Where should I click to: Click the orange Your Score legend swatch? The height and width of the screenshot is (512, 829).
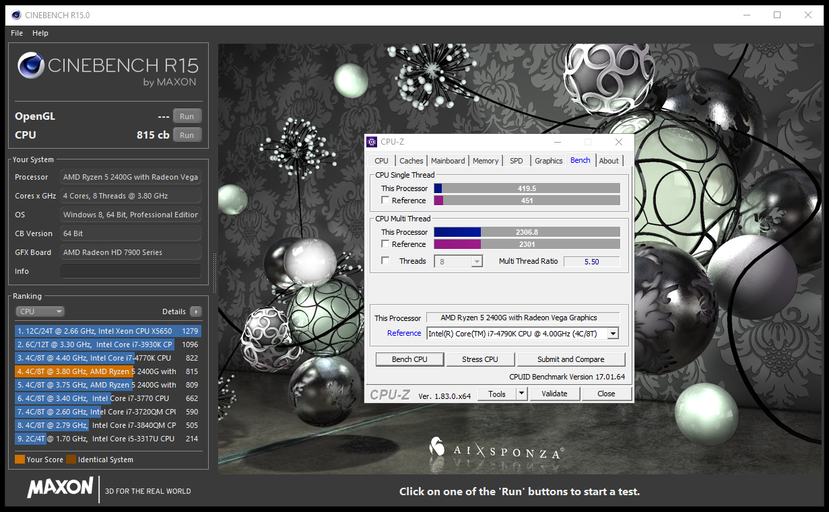[x=20, y=460]
